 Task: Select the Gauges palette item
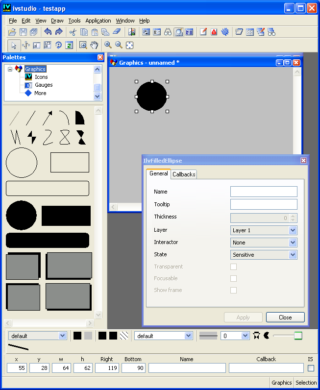tap(43, 85)
